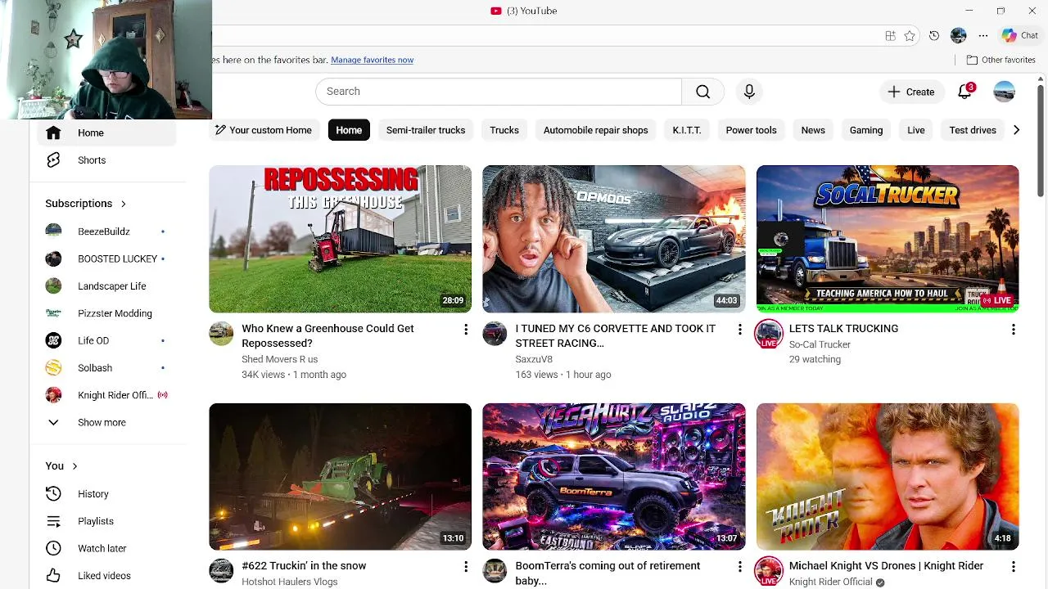
Task: Open the notifications bell
Action: (x=964, y=92)
